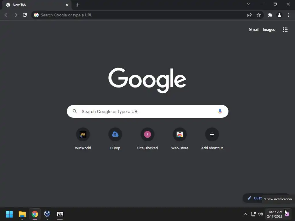
Task: Click the volume speaker icon
Action: coord(260,214)
